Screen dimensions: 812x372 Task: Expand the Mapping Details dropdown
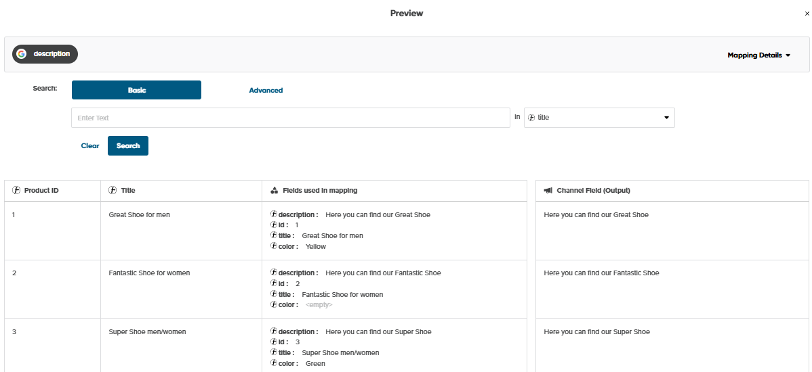(758, 55)
